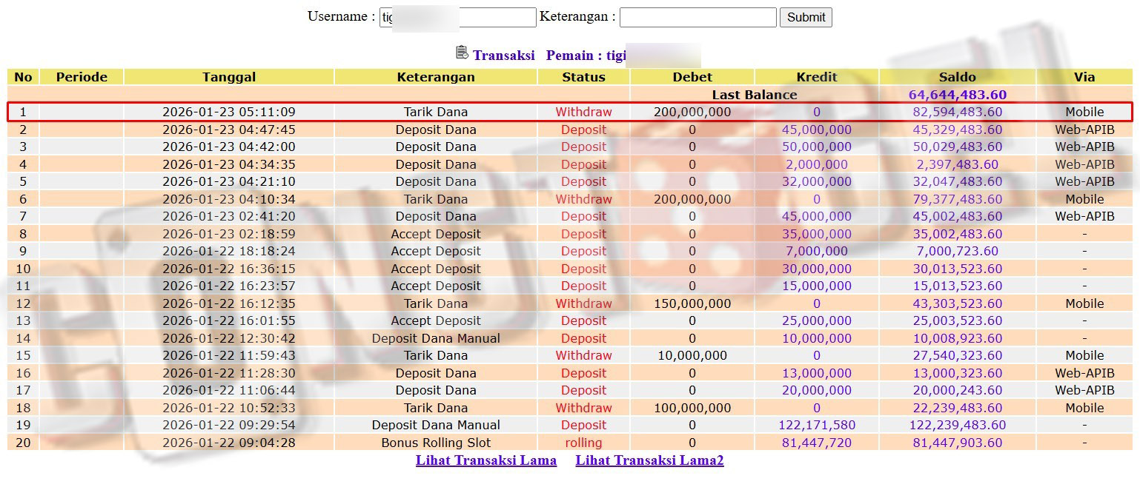Click the Username input field

click(457, 17)
